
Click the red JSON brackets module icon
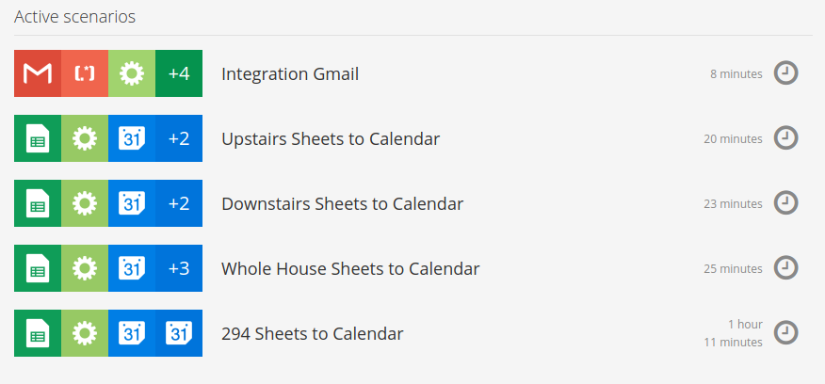click(85, 73)
